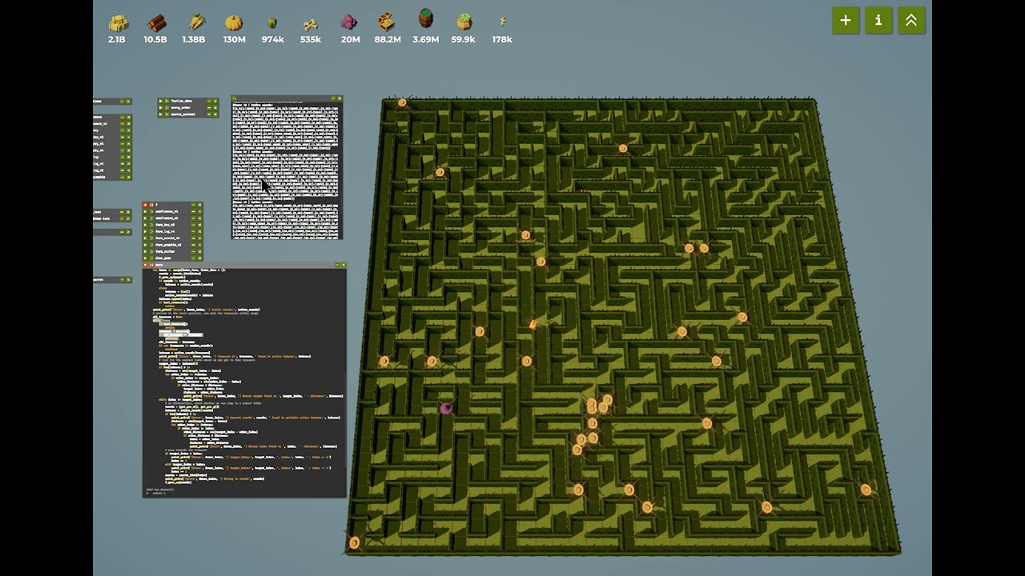
Task: Pause execution in the maze code window
Action: (151, 265)
